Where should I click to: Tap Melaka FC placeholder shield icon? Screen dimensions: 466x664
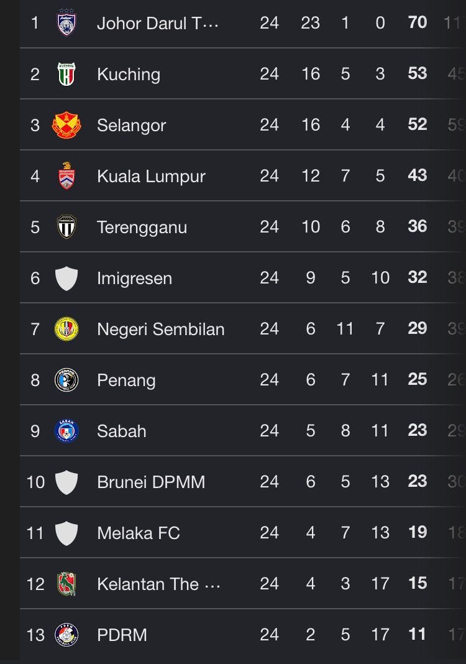tap(66, 533)
